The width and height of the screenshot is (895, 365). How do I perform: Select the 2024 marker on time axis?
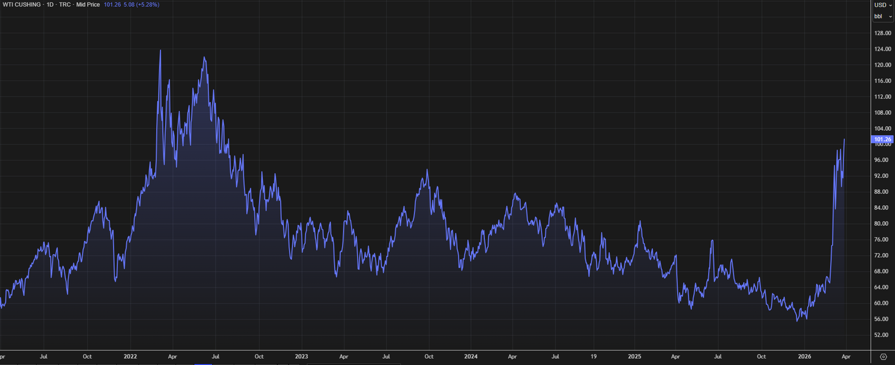pyautogui.click(x=470, y=357)
